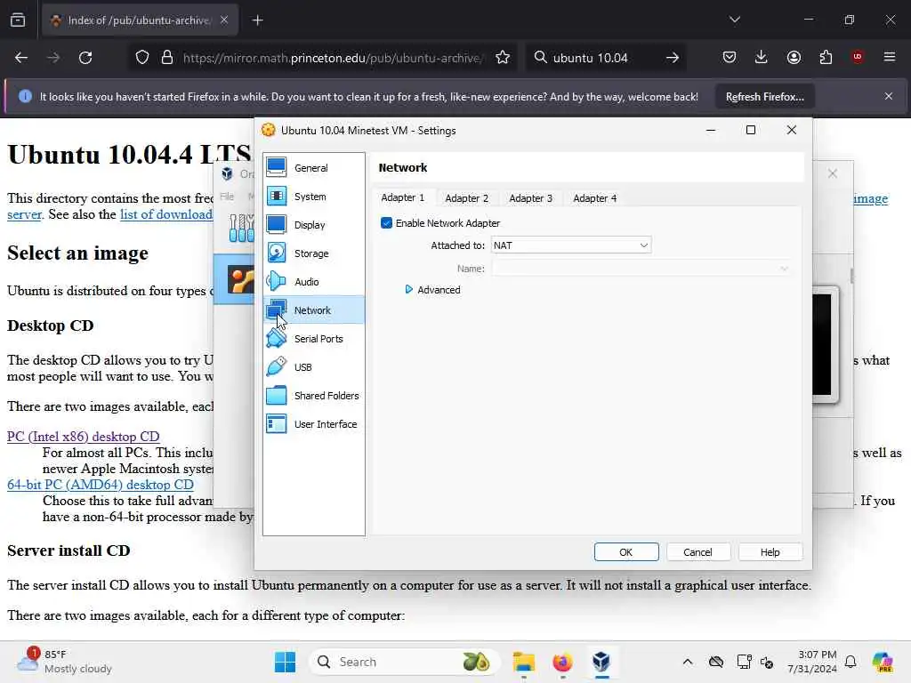Open the USB connector icon
The image size is (911, 683).
click(277, 366)
